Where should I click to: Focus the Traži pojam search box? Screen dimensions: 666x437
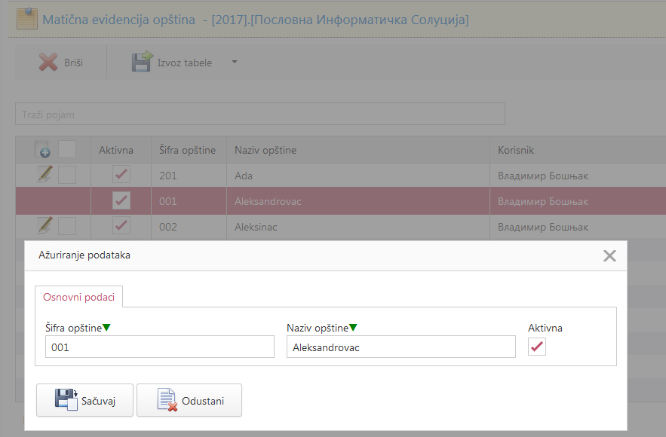coord(259,115)
